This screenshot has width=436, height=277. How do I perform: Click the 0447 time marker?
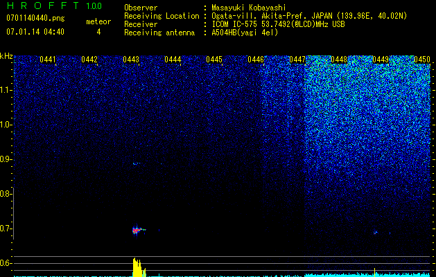[297, 60]
